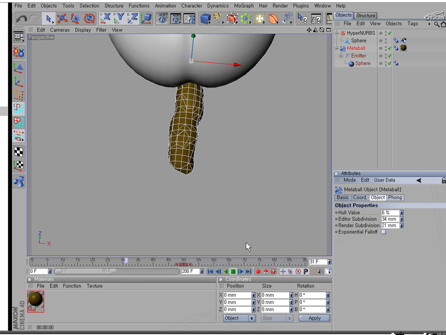The image size is (446, 335).
Task: Toggle Emitter enable checkmark
Action: coord(390,56)
